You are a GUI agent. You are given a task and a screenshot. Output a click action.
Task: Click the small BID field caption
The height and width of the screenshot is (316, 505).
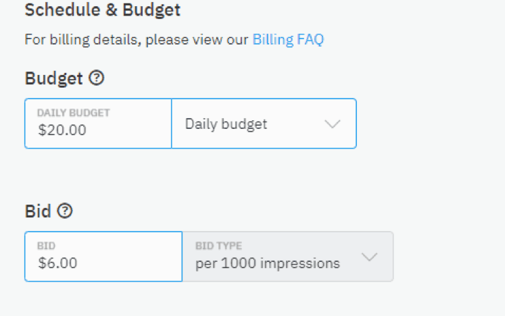coord(47,246)
